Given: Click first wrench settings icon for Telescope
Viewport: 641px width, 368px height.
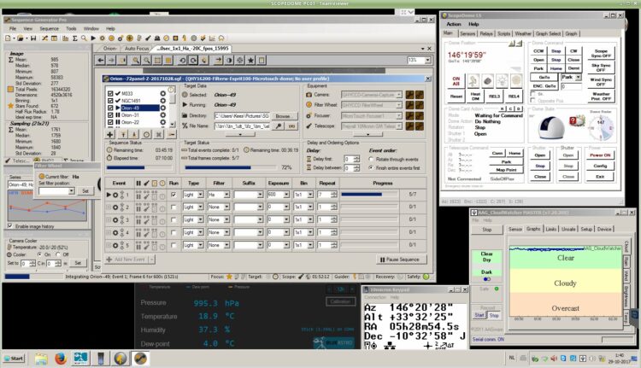Looking at the screenshot, I should [409, 126].
